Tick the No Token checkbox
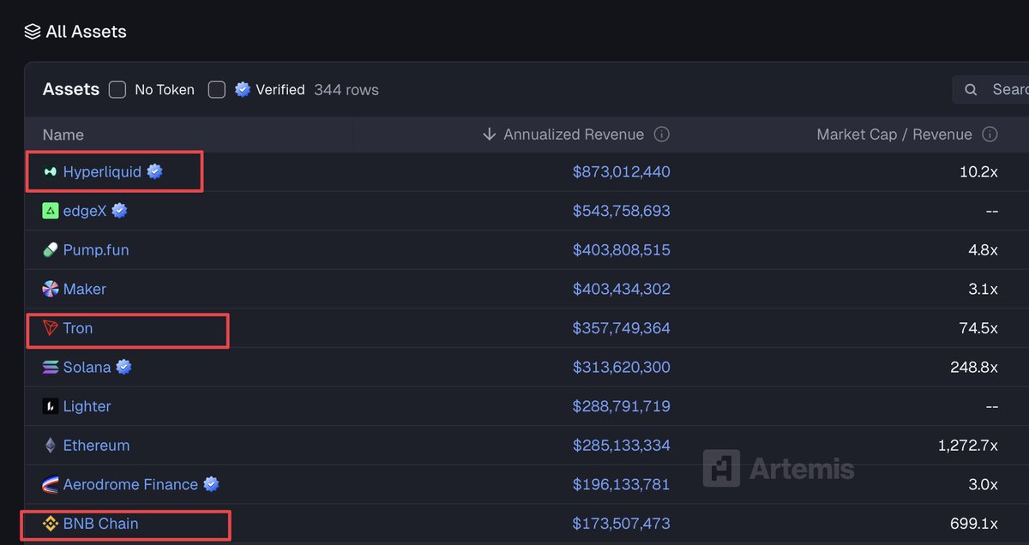Viewport: 1029px width, 545px height. (117, 89)
